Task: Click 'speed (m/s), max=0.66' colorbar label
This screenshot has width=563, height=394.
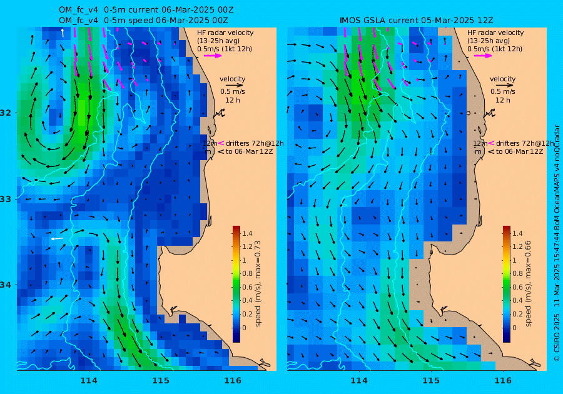Action: pyautogui.click(x=528, y=283)
